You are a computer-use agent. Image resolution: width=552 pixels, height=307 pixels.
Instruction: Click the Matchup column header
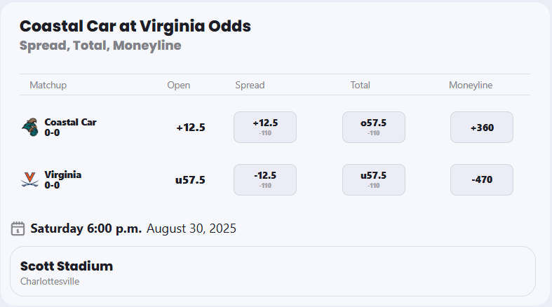click(48, 85)
